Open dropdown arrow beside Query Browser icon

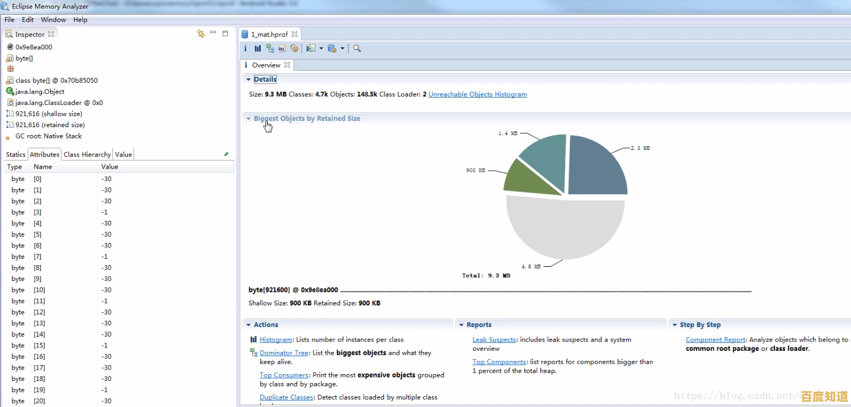pyautogui.click(x=343, y=49)
